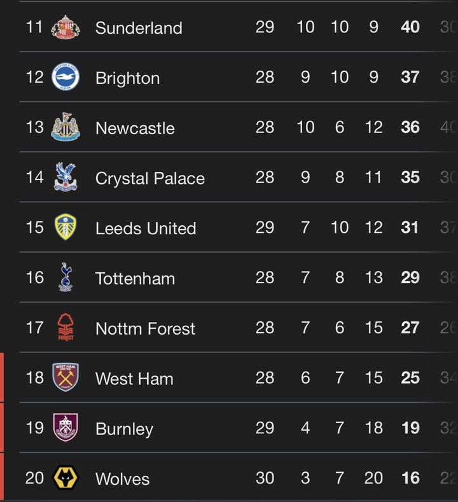Select the Newcastle crest icon
Screen dimensions: 458x502
(x=66, y=127)
